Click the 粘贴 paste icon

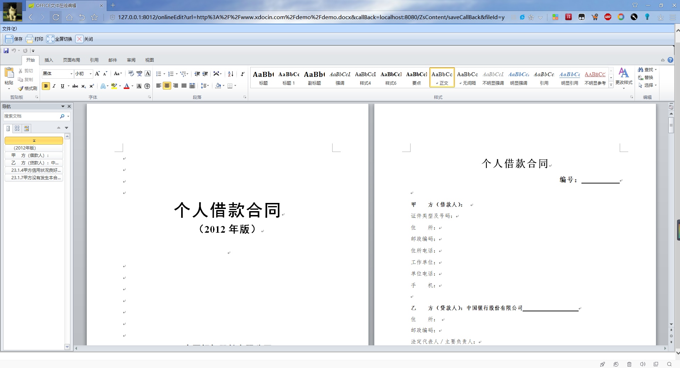point(9,73)
